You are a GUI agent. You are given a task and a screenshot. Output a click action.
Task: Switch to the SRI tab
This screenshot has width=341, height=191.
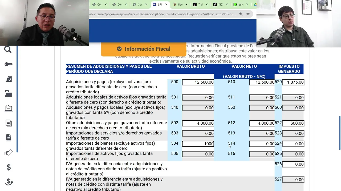pyautogui.click(x=160, y=5)
